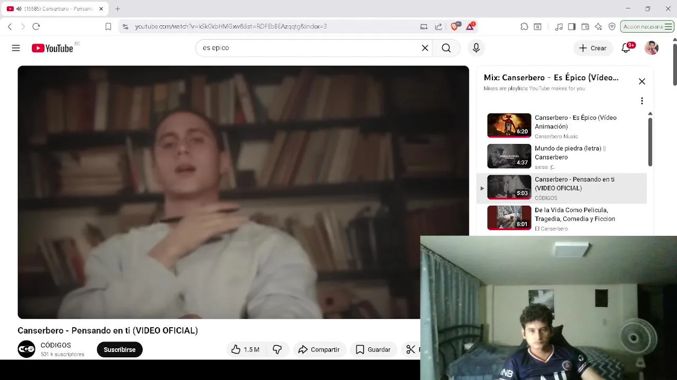Open the VPN shield icon
Viewport: 677px width, 380px height.
[x=612, y=26]
